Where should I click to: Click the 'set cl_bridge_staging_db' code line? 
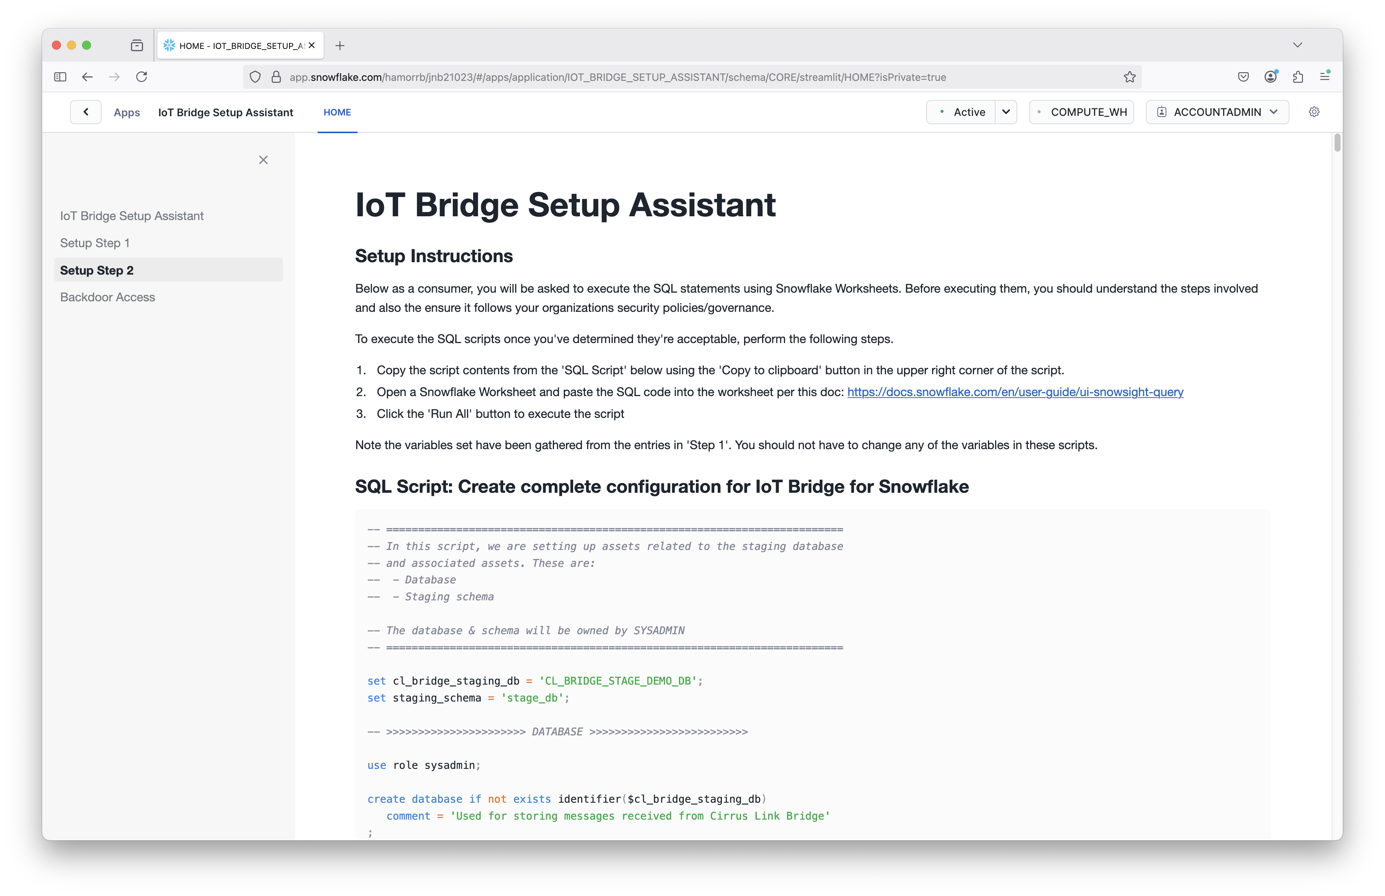click(x=535, y=681)
